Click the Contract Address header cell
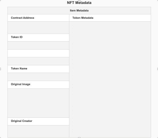Image resolution: width=158 pixels, height=138 pixels. 39,18
